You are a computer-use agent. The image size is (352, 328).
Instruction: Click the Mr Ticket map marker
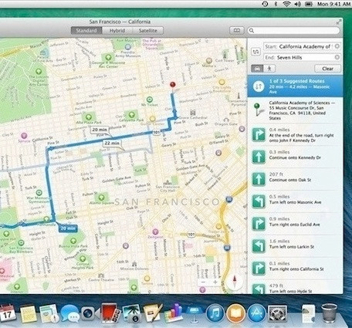(x=150, y=100)
